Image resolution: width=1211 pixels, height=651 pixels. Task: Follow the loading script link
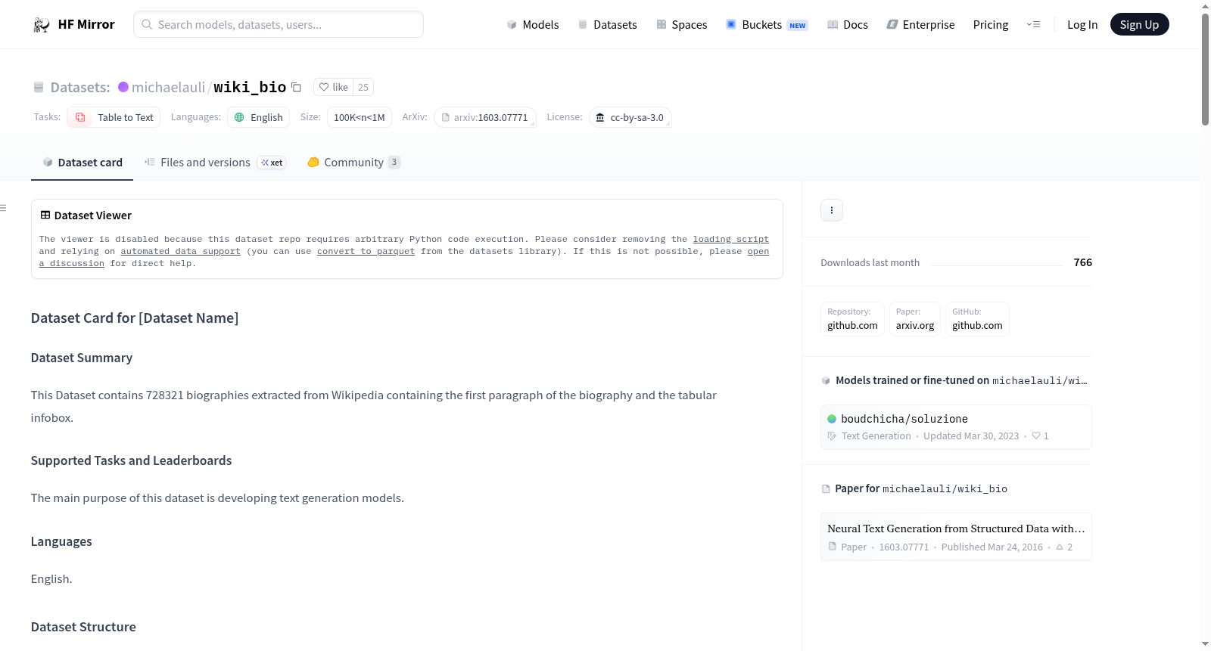(x=730, y=239)
